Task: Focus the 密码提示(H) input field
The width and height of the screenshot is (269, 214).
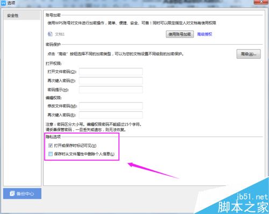Action: point(111,89)
